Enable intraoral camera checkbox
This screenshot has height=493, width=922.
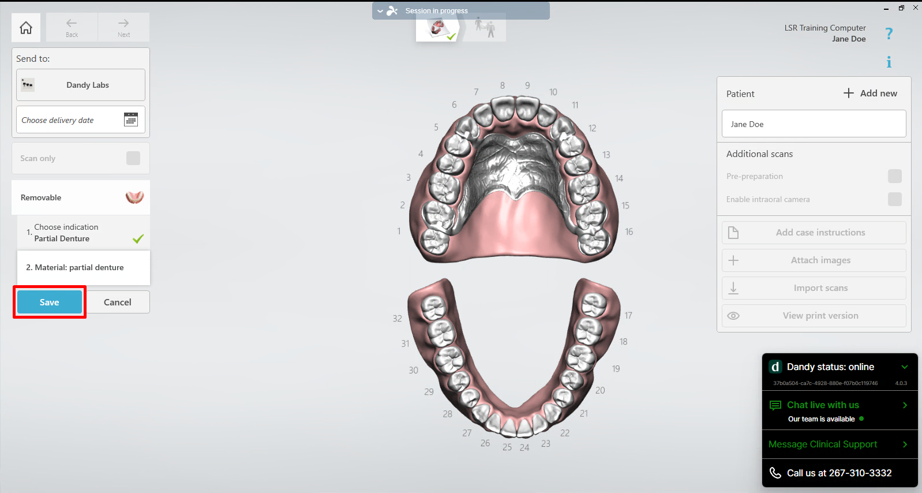point(894,199)
